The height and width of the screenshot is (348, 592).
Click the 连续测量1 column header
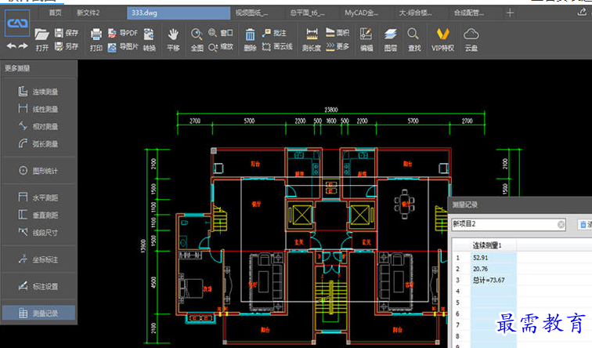[x=487, y=245]
